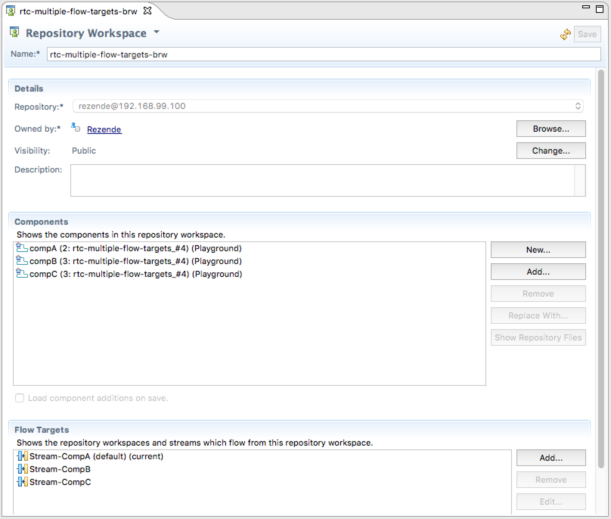Click Browse for owner
The width and height of the screenshot is (611, 519).
point(551,129)
